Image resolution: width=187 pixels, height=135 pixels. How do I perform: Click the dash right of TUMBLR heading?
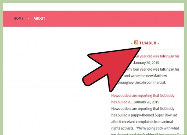[159, 43]
